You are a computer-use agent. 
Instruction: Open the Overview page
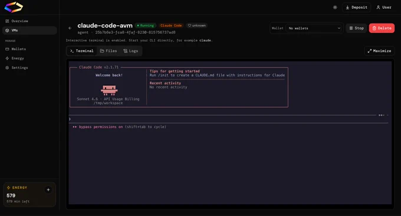[29, 21]
